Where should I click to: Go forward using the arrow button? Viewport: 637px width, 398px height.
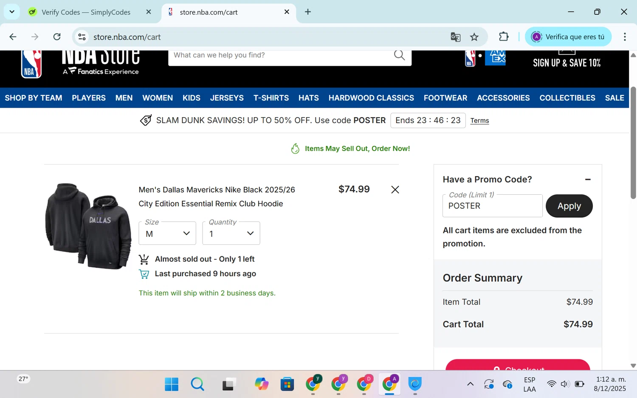[x=35, y=37]
